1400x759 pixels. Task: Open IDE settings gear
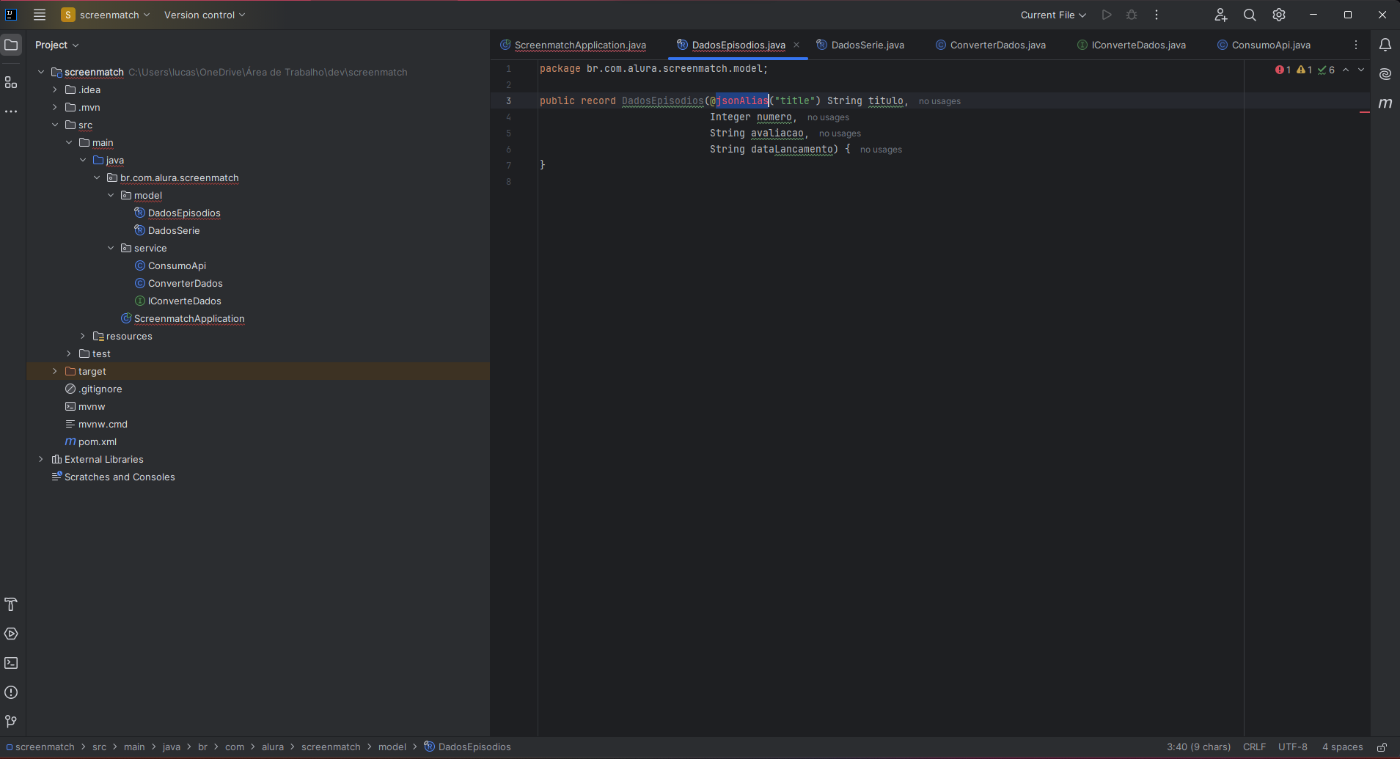click(1279, 15)
